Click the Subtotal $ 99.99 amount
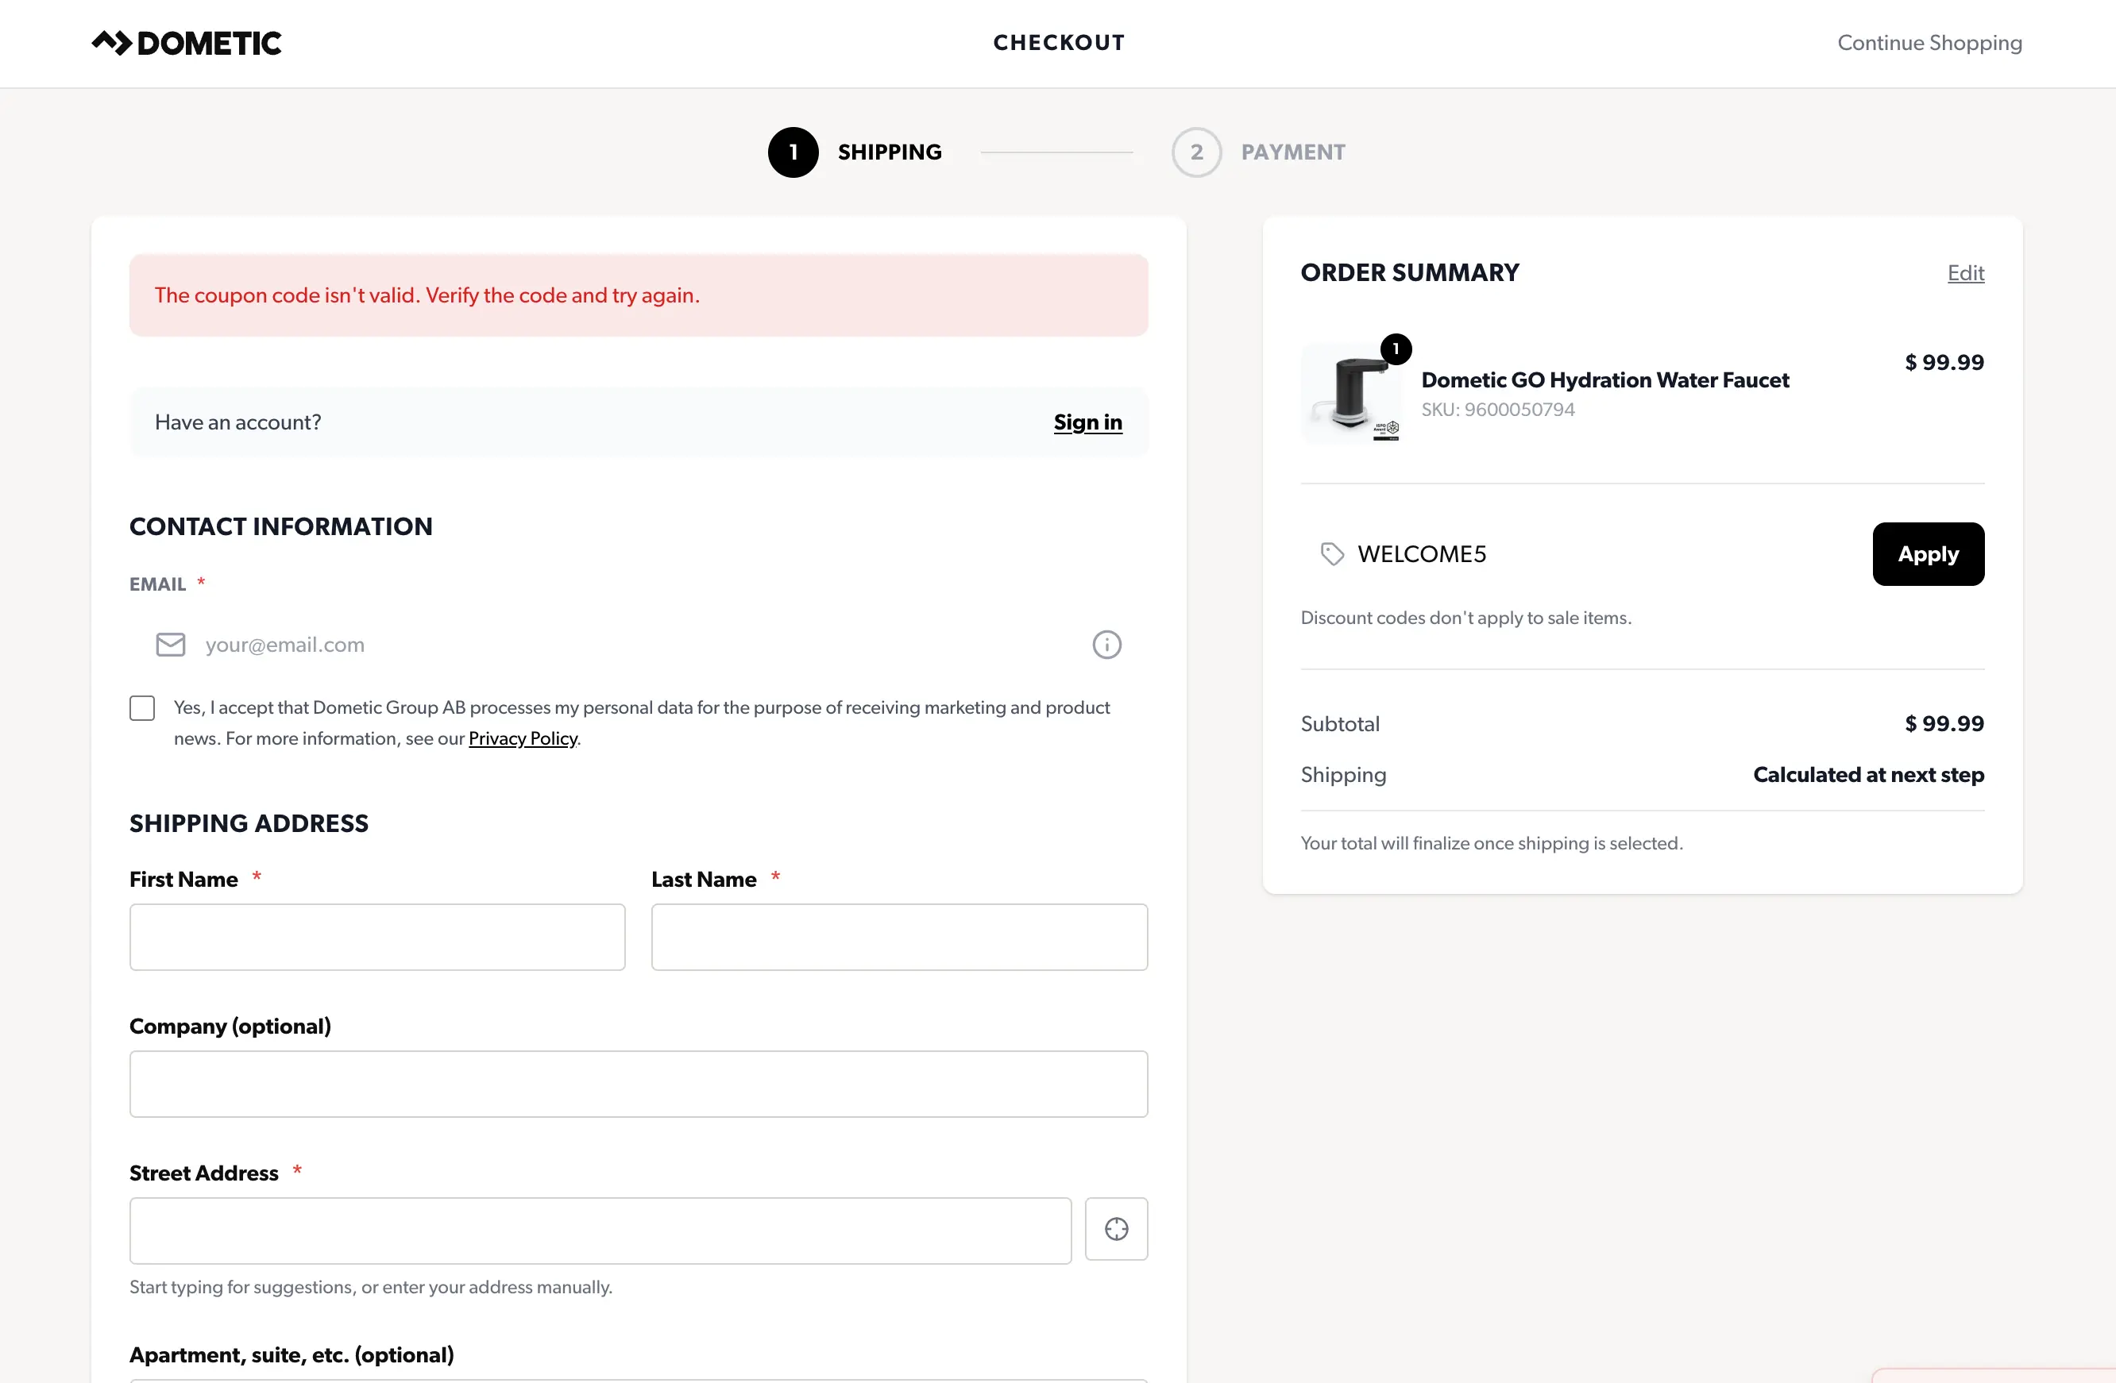2116x1383 pixels. [x=1944, y=723]
